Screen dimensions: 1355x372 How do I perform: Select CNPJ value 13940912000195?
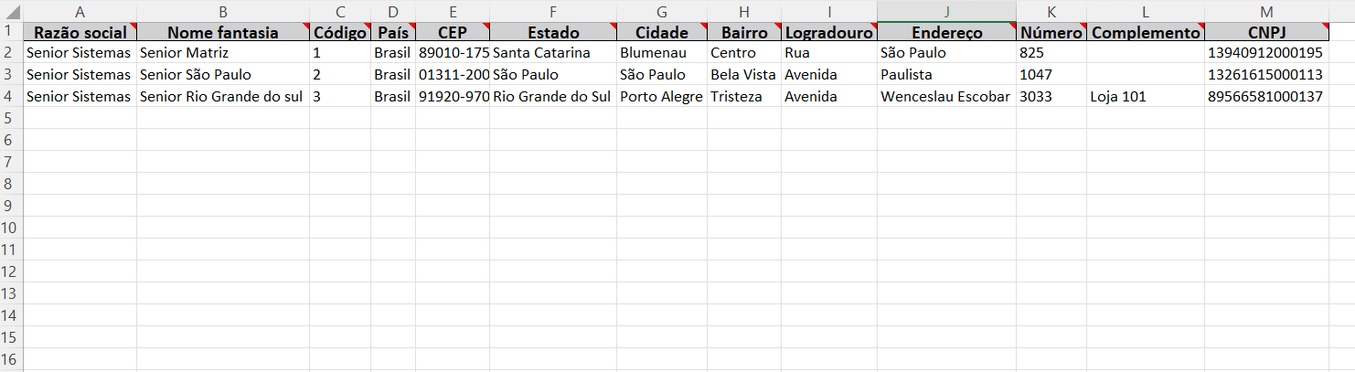tap(1265, 53)
